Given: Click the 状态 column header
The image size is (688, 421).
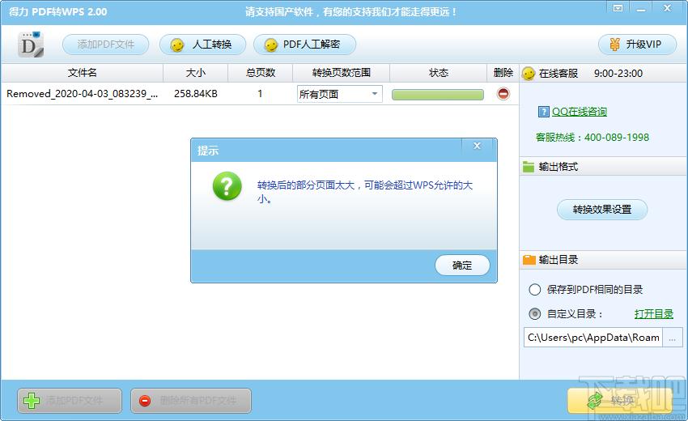Looking at the screenshot, I should 439,73.
